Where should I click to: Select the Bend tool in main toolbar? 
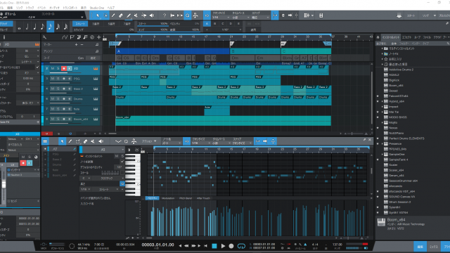(143, 15)
